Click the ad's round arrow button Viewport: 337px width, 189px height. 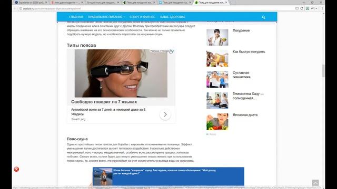(x=165, y=114)
